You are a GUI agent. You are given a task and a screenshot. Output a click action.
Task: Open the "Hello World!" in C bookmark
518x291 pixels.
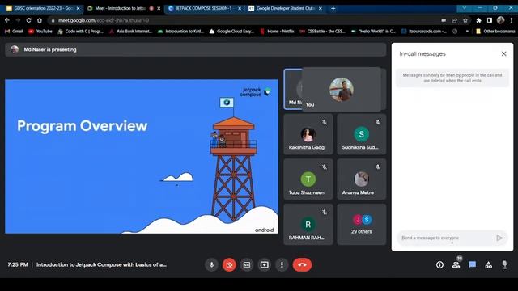click(x=374, y=32)
